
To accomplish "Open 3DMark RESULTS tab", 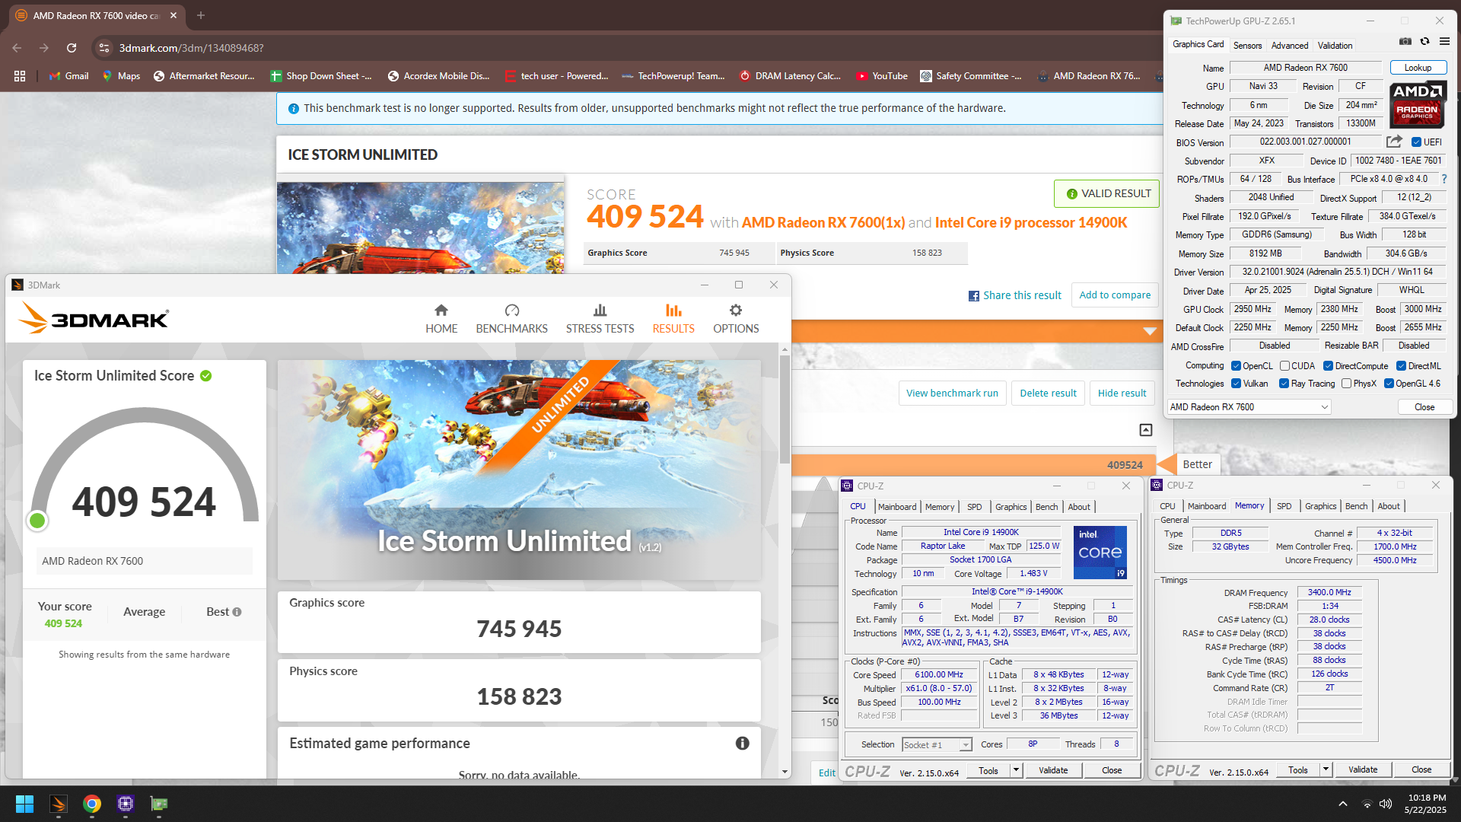I will 673,319.
